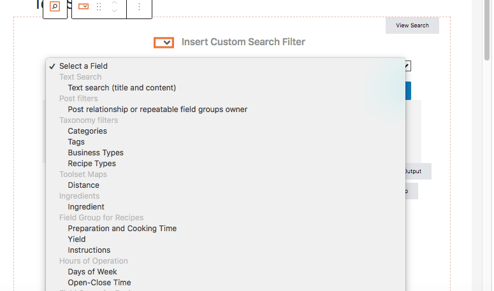Image resolution: width=494 pixels, height=291 pixels.
Task: Select Preparation and Cooking Time field
Action: [122, 229]
